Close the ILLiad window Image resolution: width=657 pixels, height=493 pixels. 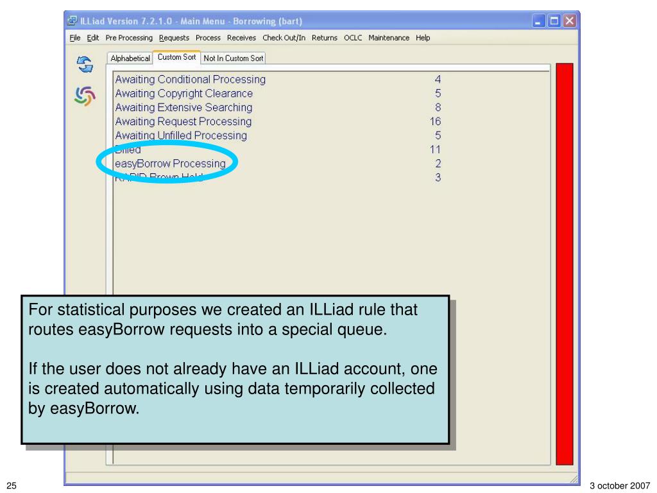(570, 21)
